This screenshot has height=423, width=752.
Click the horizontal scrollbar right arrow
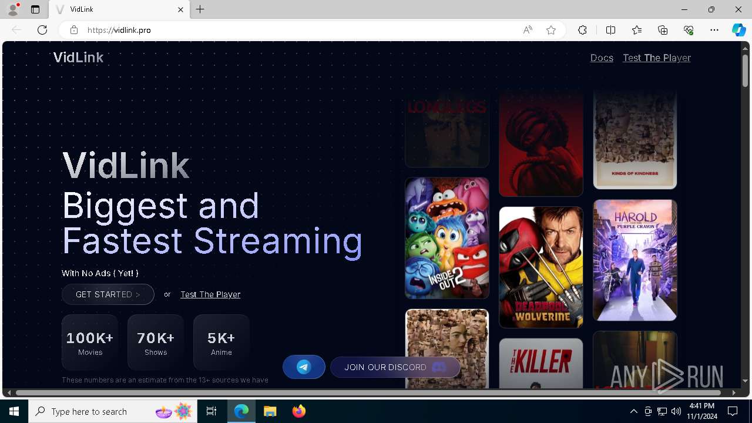[734, 392]
